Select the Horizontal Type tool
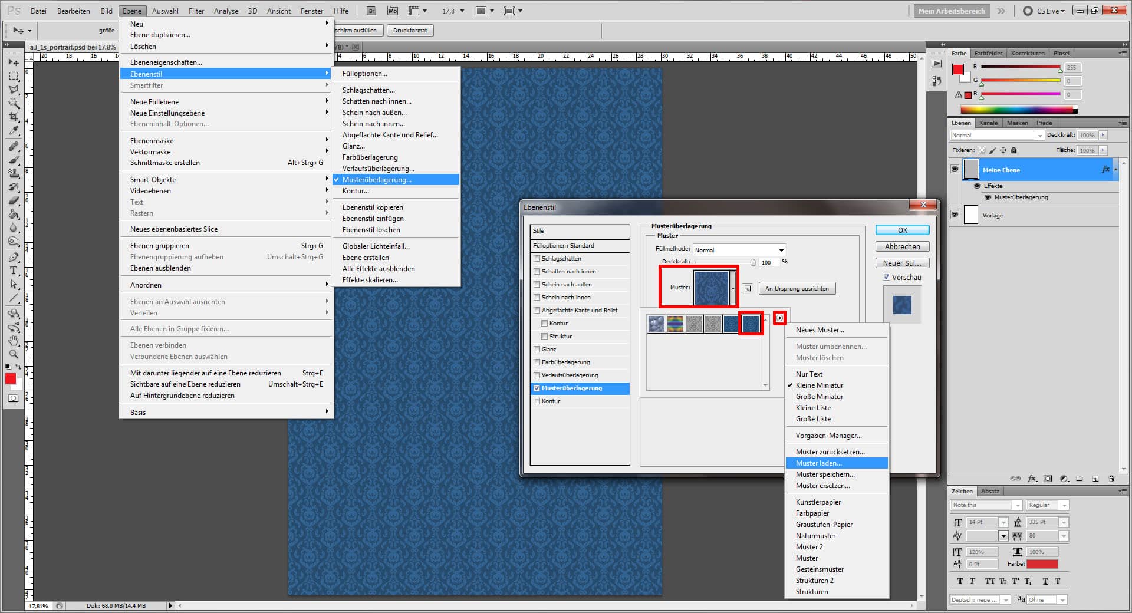Screen dimensions: 1132x613 click(13, 271)
